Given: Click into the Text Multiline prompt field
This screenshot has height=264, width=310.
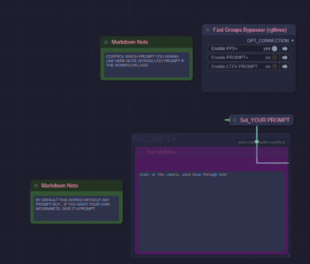Looking at the screenshot, I should (212, 211).
